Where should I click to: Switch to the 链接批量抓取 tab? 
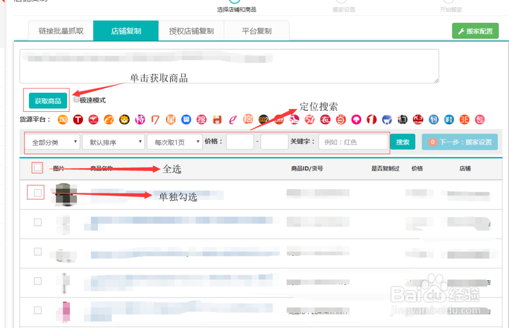(x=61, y=31)
